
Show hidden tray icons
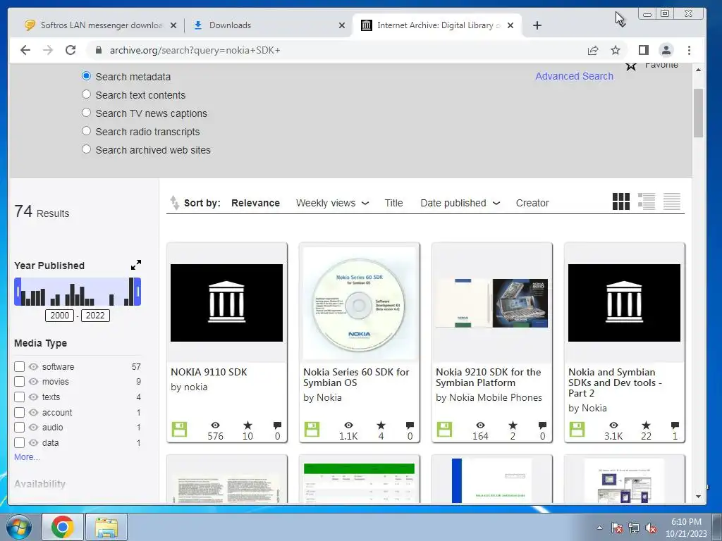pyautogui.click(x=599, y=528)
